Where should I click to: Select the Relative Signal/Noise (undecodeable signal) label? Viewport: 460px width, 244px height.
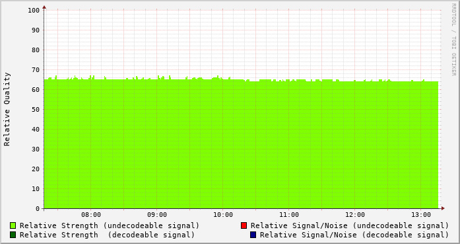tap(350, 225)
